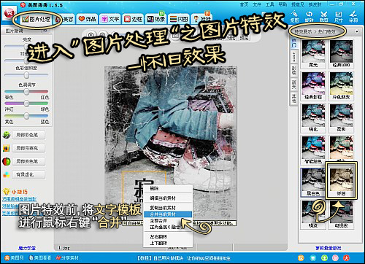The width and height of the screenshot is (365, 264).
Task: Apply the 柔和 soften effect thumbnail
Action: [x=341, y=118]
